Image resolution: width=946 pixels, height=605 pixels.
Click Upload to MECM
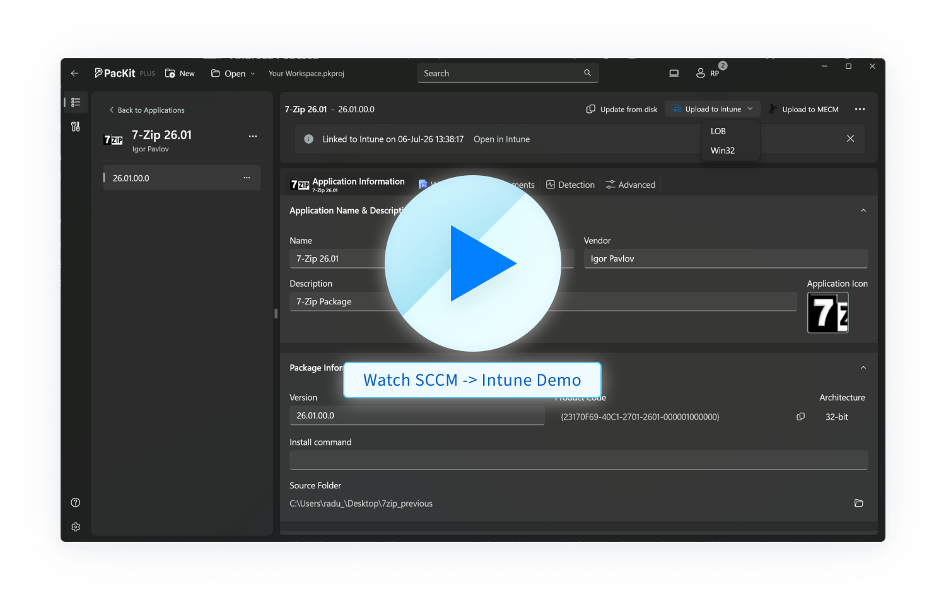(x=803, y=109)
